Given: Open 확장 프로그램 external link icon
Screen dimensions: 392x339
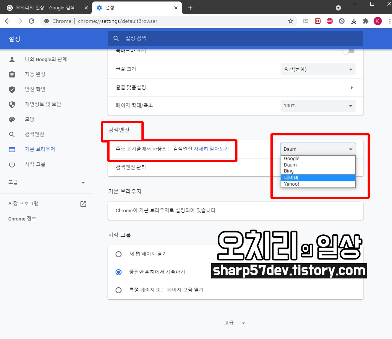Looking at the screenshot, I should tap(83, 204).
